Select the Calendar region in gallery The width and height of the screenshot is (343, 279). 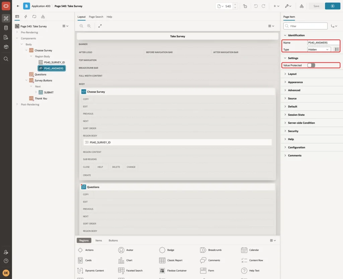pos(250,250)
